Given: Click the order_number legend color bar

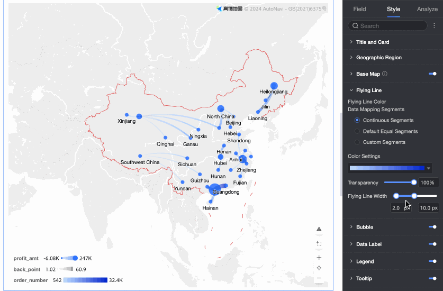Looking at the screenshot, I should (x=85, y=280).
